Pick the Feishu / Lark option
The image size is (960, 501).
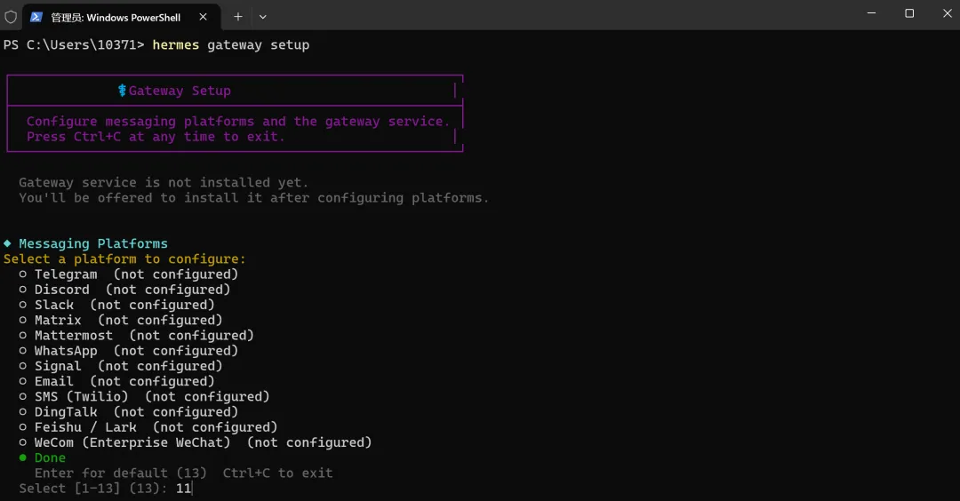tap(85, 427)
